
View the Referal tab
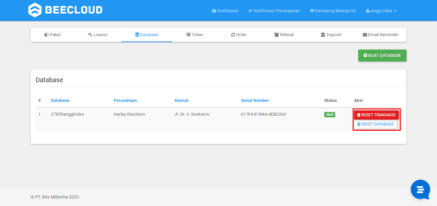(284, 34)
